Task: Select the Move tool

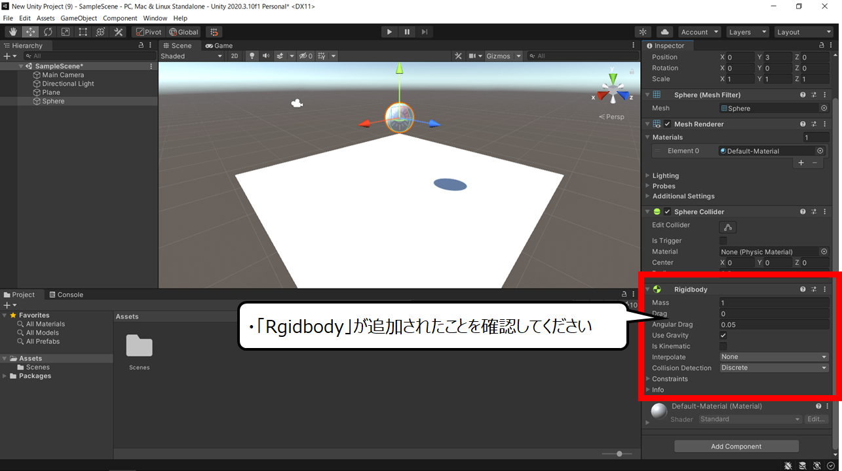Action: coord(31,32)
